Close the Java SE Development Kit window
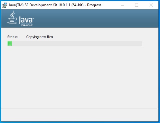 click(151, 5)
